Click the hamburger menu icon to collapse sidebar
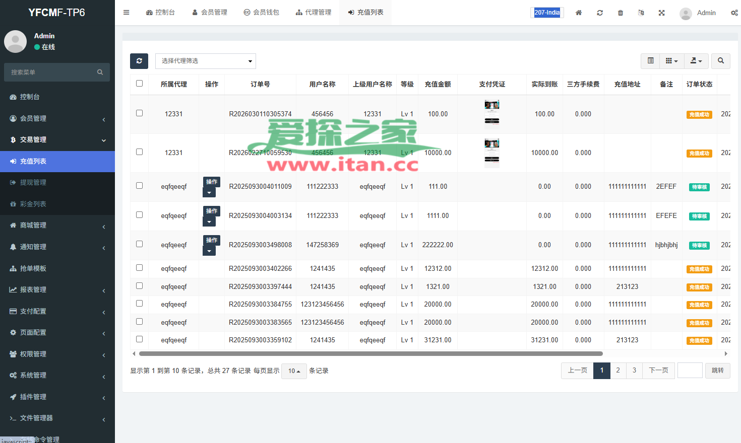741x443 pixels. point(126,13)
